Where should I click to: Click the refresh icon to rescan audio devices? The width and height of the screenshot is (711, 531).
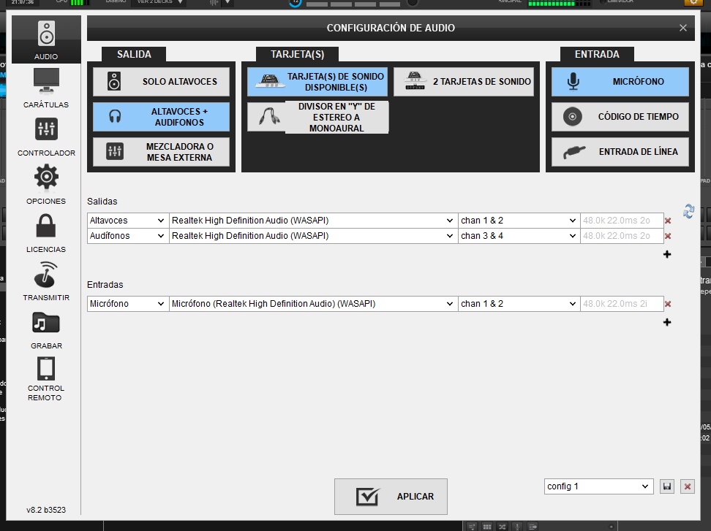688,212
